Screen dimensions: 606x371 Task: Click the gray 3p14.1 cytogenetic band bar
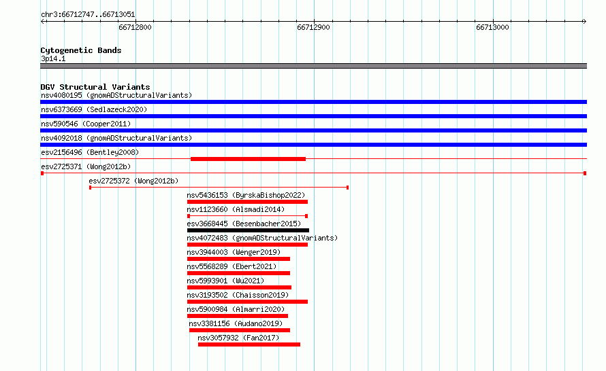pyautogui.click(x=313, y=66)
